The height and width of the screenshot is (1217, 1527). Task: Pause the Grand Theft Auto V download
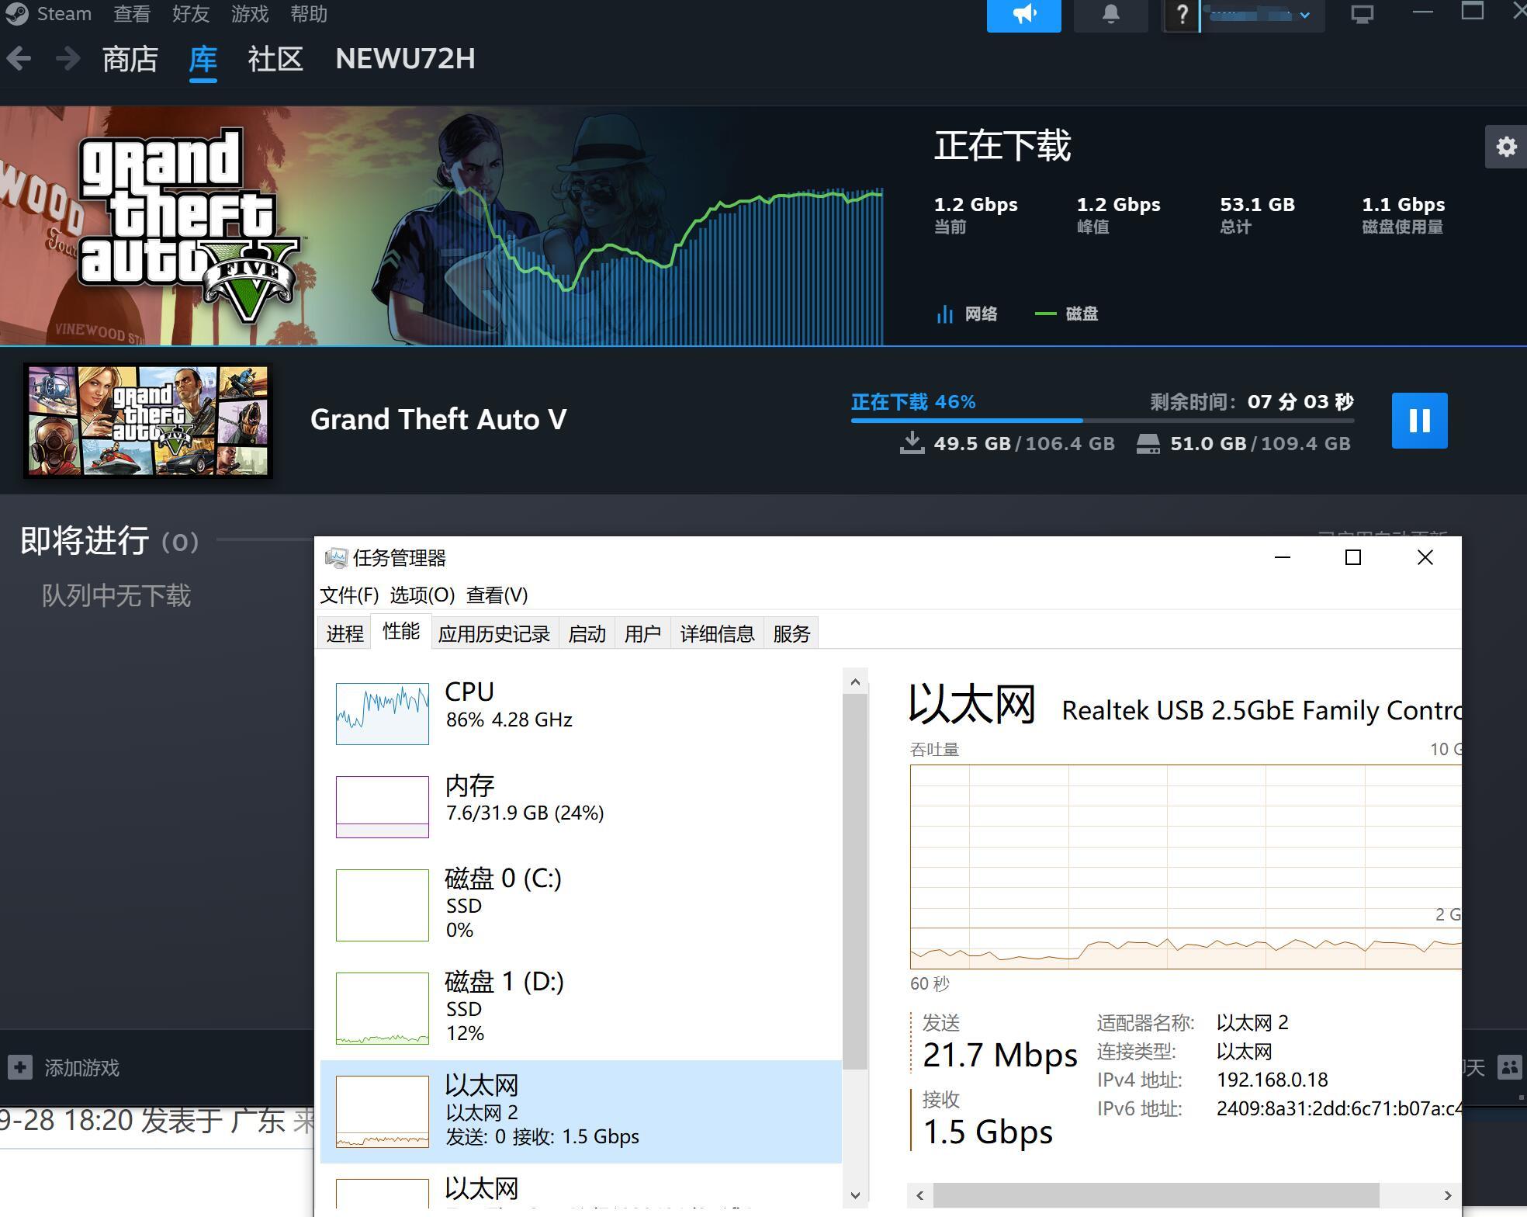tap(1419, 421)
